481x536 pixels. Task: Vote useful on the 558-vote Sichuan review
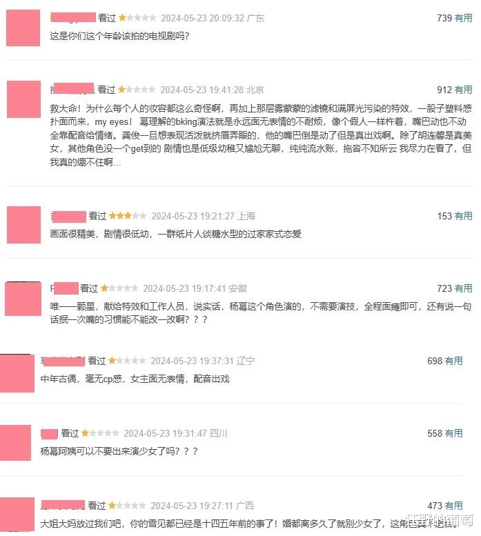[453, 433]
